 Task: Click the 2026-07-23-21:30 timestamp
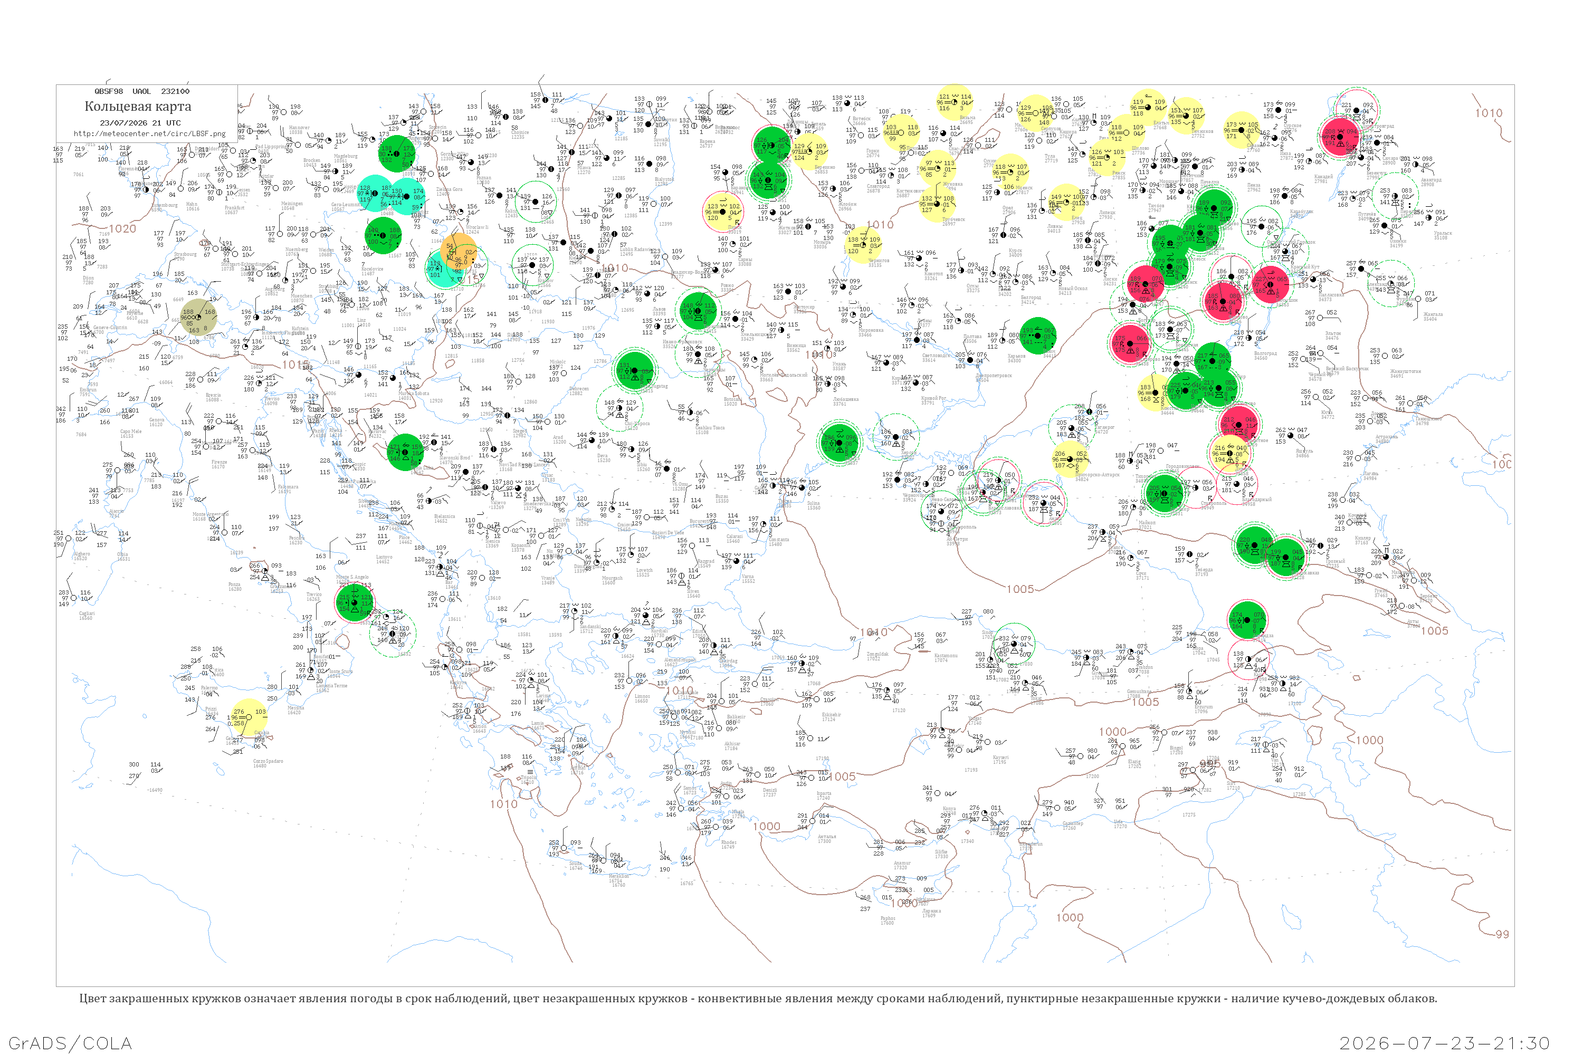[x=1444, y=1043]
